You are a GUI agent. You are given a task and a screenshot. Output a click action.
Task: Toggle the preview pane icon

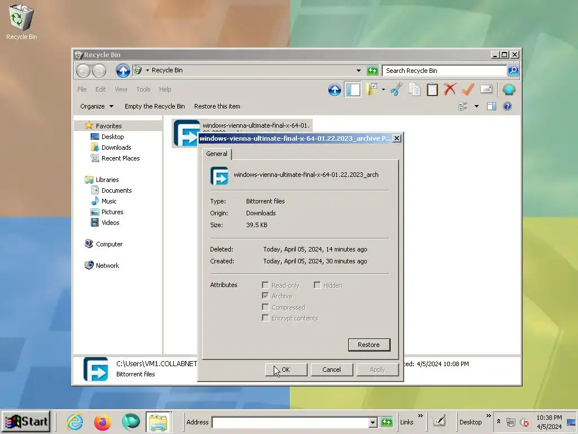[492, 106]
